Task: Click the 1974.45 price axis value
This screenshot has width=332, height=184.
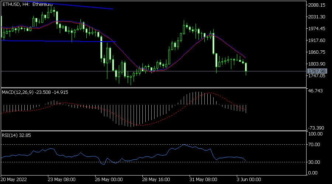Action: 317,28
